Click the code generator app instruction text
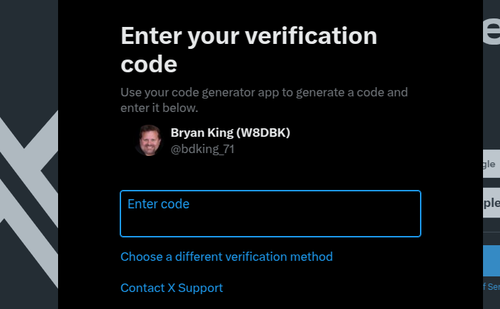Image resolution: width=500 pixels, height=309 pixels. (x=263, y=100)
